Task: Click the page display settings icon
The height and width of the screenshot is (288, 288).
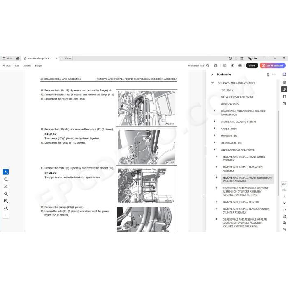Action: [x=284, y=216]
